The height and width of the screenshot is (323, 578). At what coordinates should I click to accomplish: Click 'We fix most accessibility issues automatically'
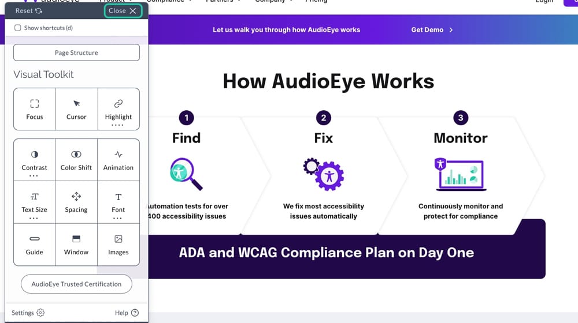(323, 211)
